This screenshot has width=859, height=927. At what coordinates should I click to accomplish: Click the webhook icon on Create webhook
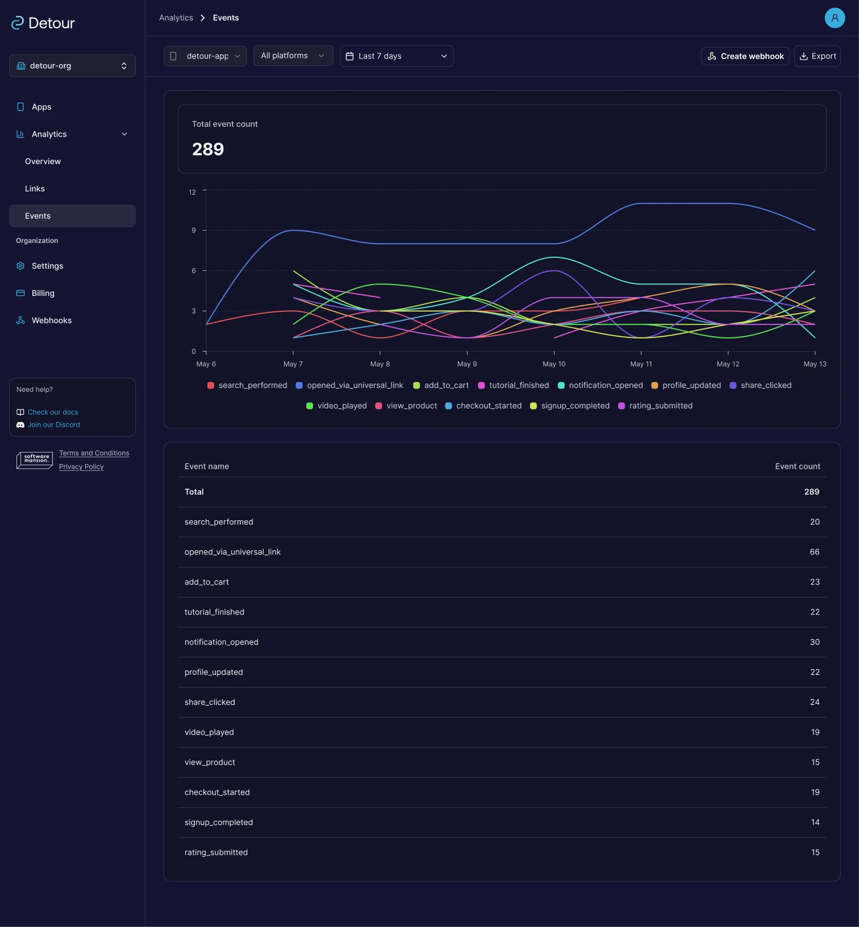(712, 56)
